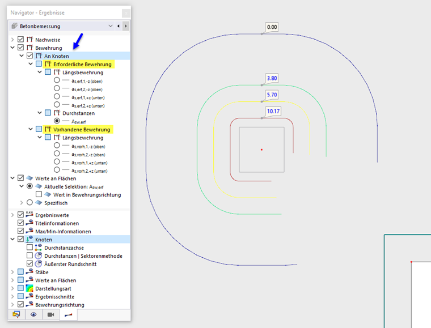Enable the Durchstanzachse checkbox

click(x=29, y=248)
